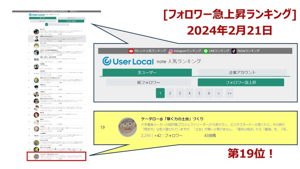Image resolution: width=300 pixels, height=169 pixels.
Task: Go to page 6 in enlarged pagination
Action: pos(209,93)
